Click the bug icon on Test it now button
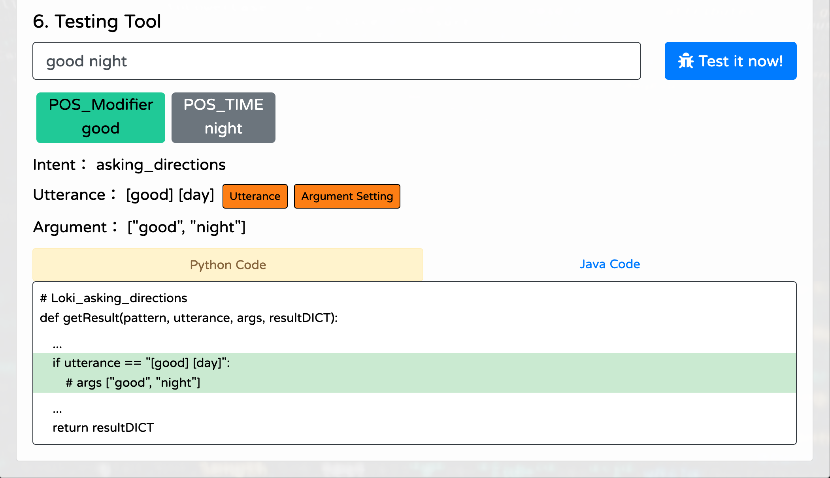Image resolution: width=830 pixels, height=478 pixels. 687,60
